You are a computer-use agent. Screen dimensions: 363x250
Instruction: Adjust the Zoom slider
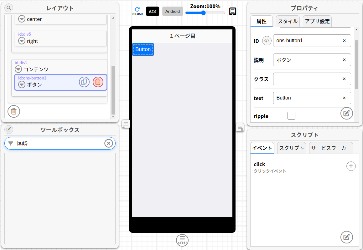point(204,13)
